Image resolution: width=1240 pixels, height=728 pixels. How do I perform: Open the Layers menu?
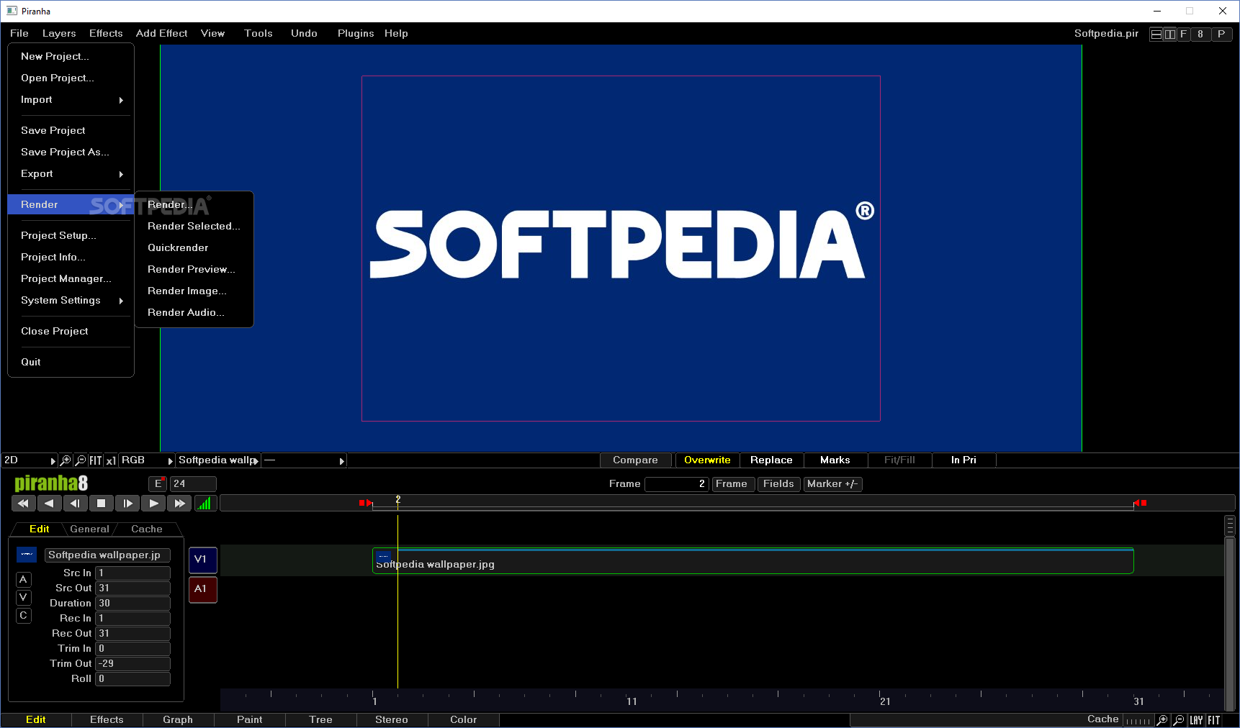59,34
